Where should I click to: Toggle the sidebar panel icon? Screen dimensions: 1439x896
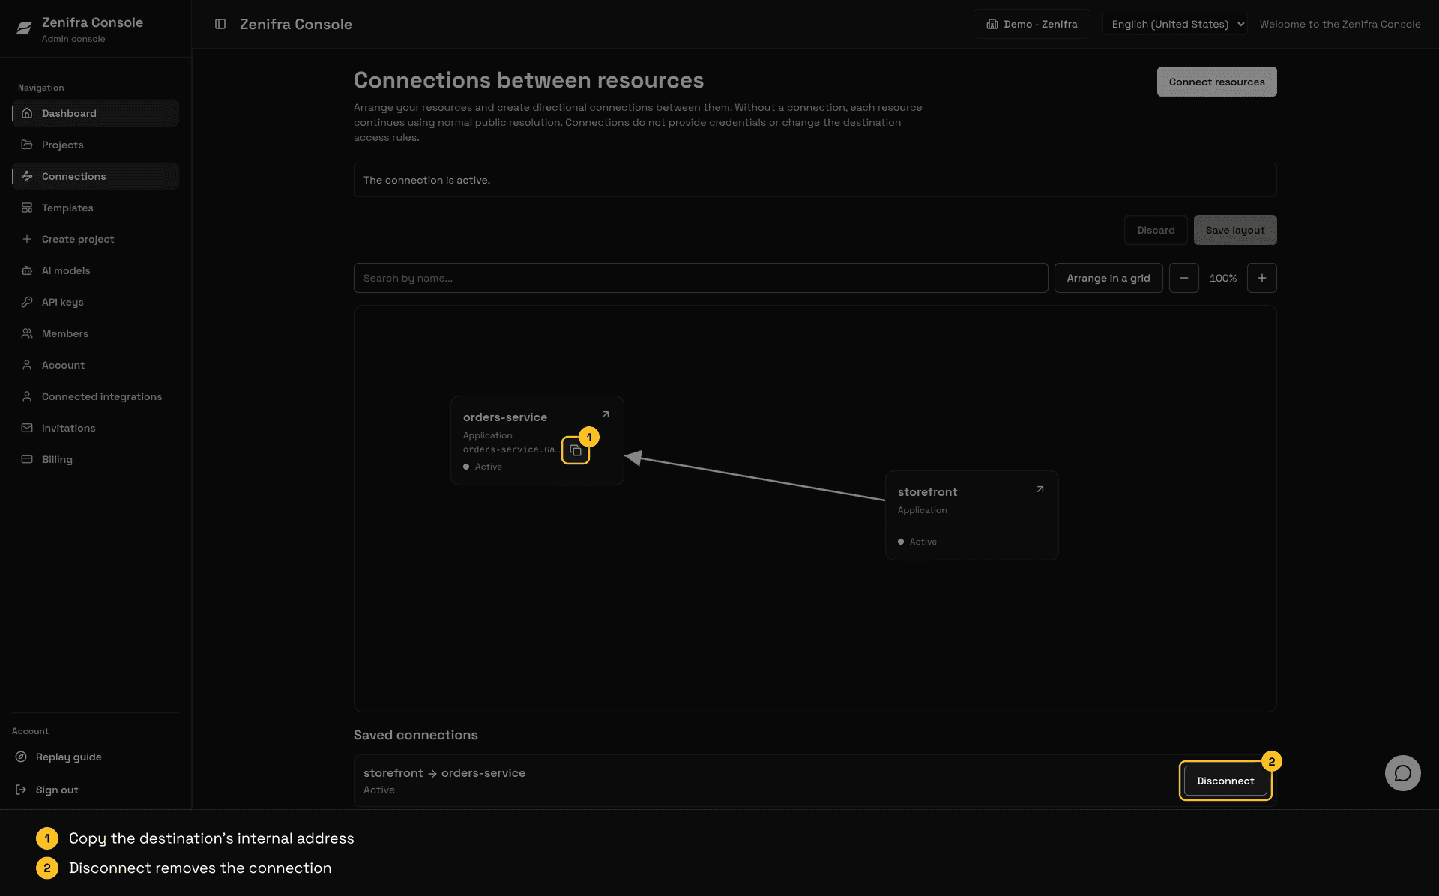[x=220, y=24]
